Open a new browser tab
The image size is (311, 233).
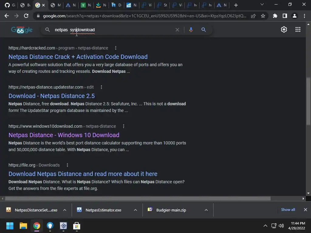236,5
